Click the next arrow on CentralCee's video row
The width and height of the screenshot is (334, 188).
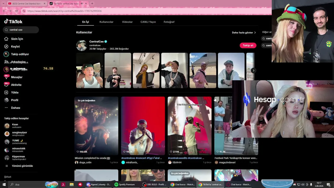tap(253, 70)
